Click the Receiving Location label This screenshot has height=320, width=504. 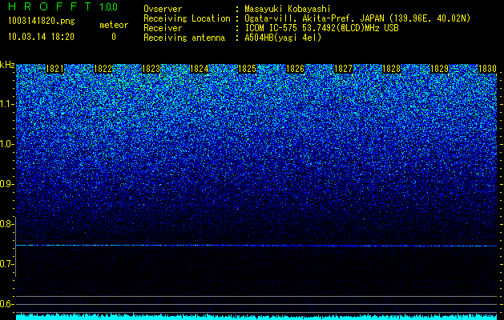[187, 18]
